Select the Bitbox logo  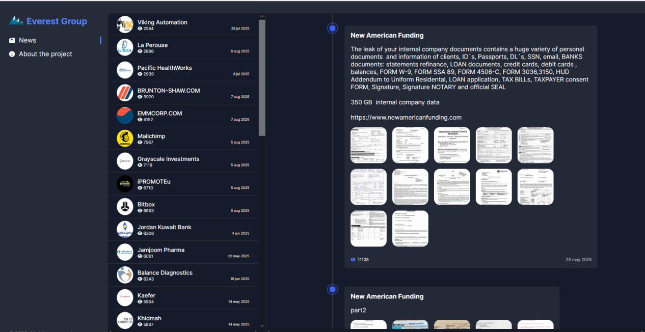(125, 207)
